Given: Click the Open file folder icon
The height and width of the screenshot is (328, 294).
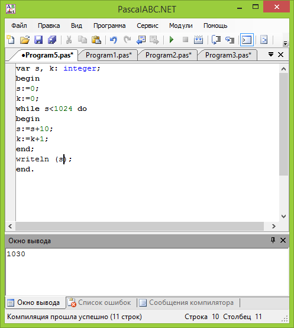Looking at the screenshot, I should tap(25, 40).
